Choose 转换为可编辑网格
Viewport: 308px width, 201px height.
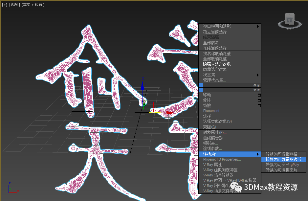point(284,154)
